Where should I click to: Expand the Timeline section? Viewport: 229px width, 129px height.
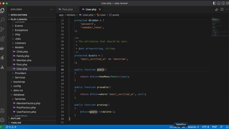coord(31,123)
